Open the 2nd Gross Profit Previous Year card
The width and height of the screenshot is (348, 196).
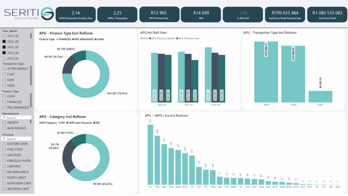point(285,14)
